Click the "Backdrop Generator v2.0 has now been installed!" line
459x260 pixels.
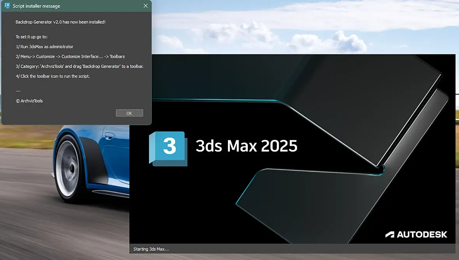tap(61, 22)
